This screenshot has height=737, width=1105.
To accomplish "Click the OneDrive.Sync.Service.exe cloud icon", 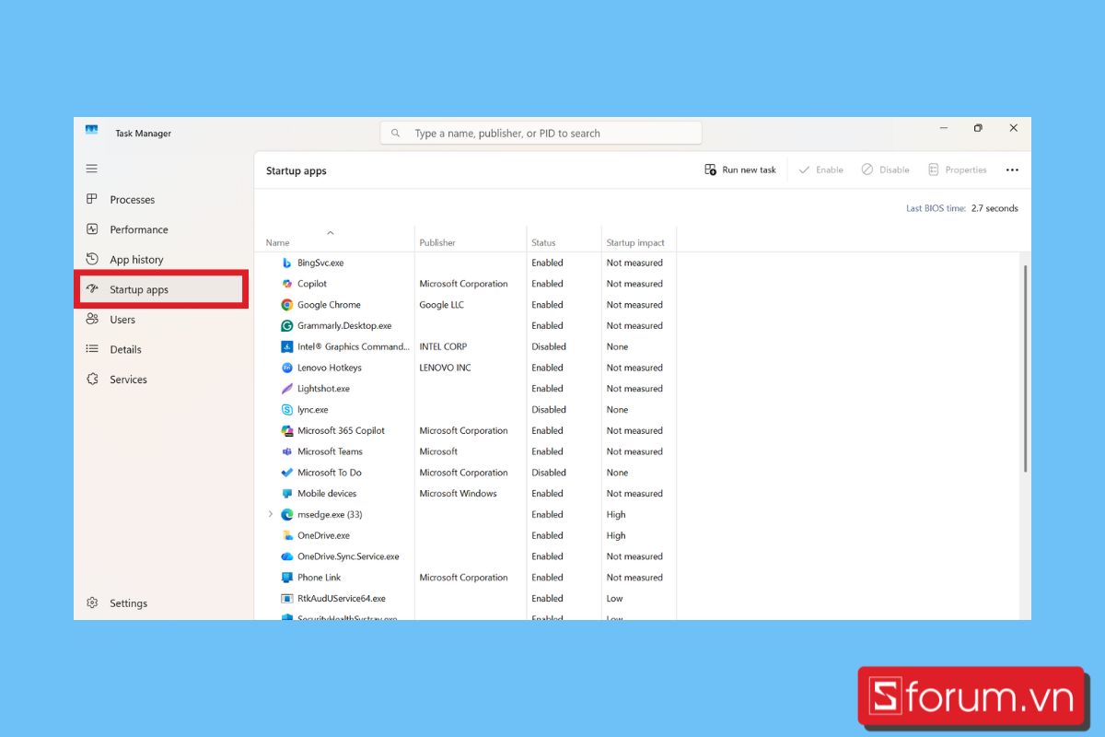I will 287,556.
